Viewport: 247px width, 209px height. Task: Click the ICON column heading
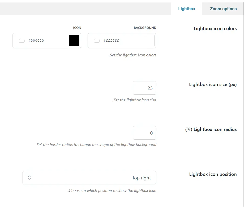77,28
